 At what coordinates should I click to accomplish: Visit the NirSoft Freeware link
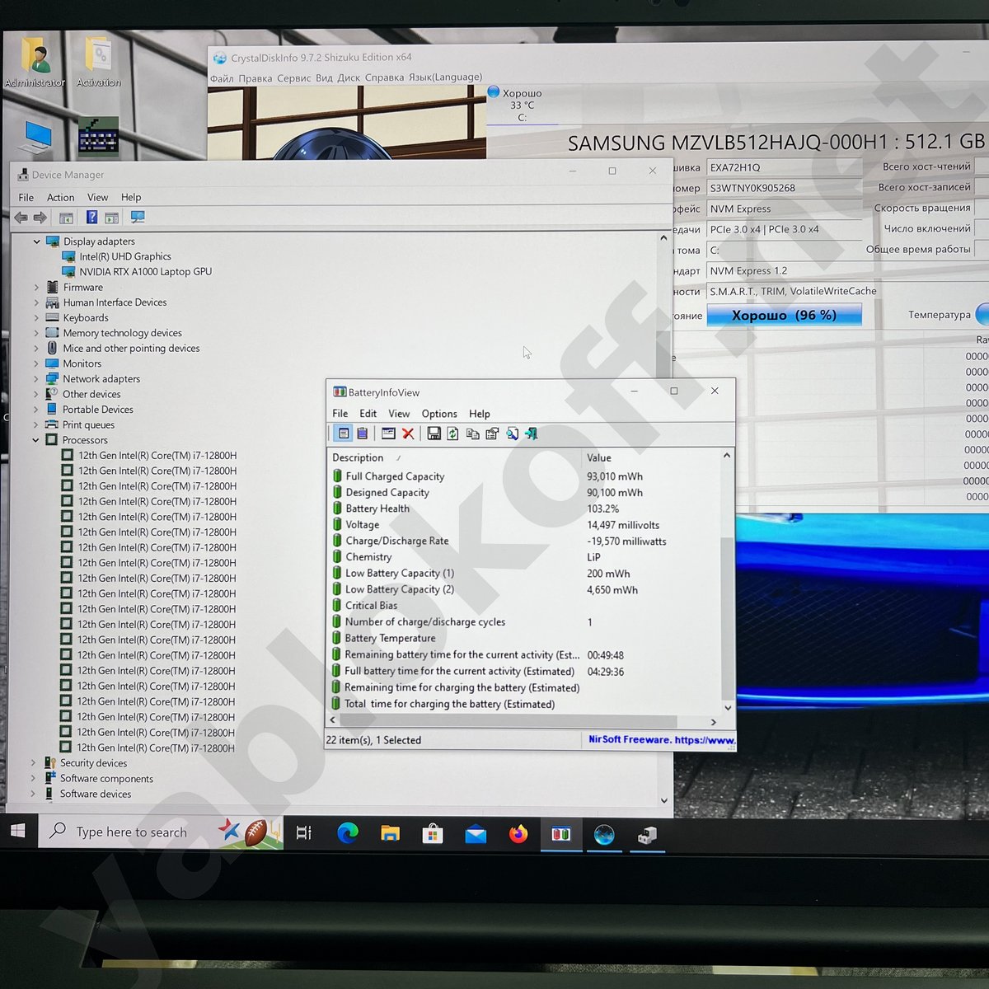pos(659,739)
